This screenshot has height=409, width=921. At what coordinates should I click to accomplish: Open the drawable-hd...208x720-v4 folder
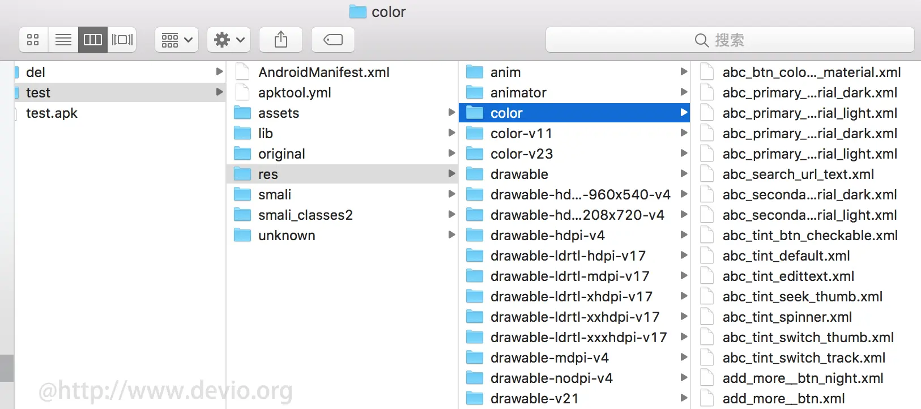[x=574, y=215]
